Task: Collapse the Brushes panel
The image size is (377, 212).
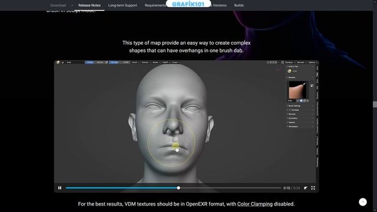Action: coord(292,77)
